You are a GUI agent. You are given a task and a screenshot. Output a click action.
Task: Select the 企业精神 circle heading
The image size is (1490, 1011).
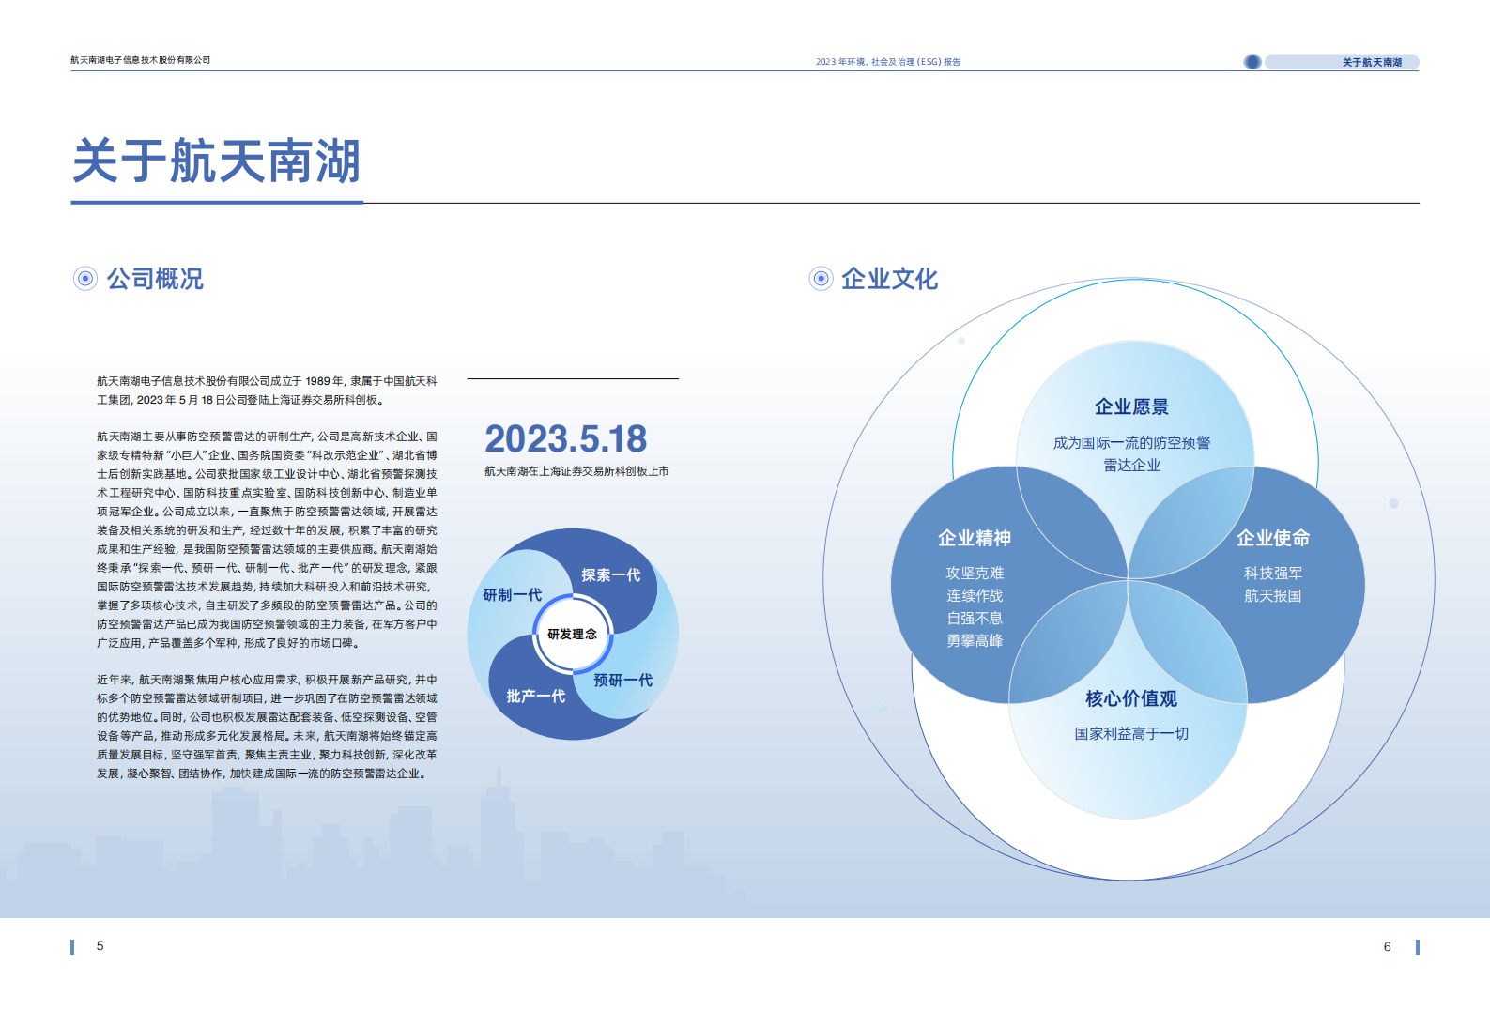click(974, 539)
